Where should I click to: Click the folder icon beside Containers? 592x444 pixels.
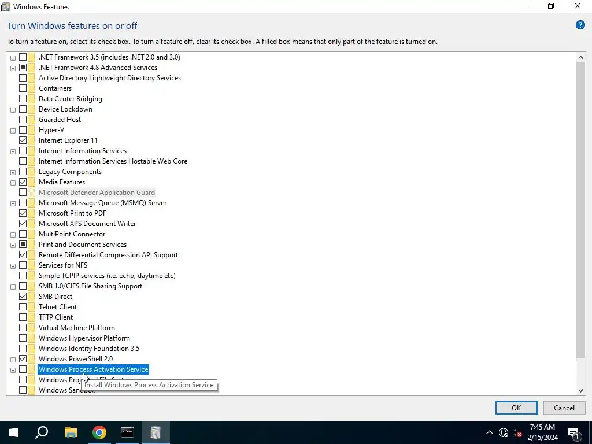click(x=31, y=88)
